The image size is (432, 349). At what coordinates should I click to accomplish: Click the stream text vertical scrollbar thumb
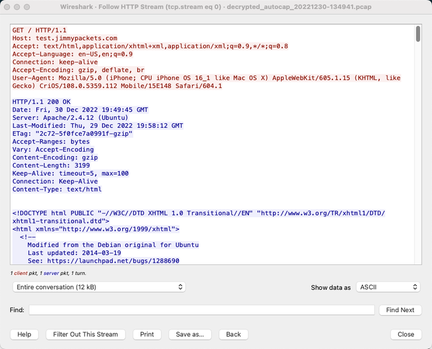pos(418,34)
